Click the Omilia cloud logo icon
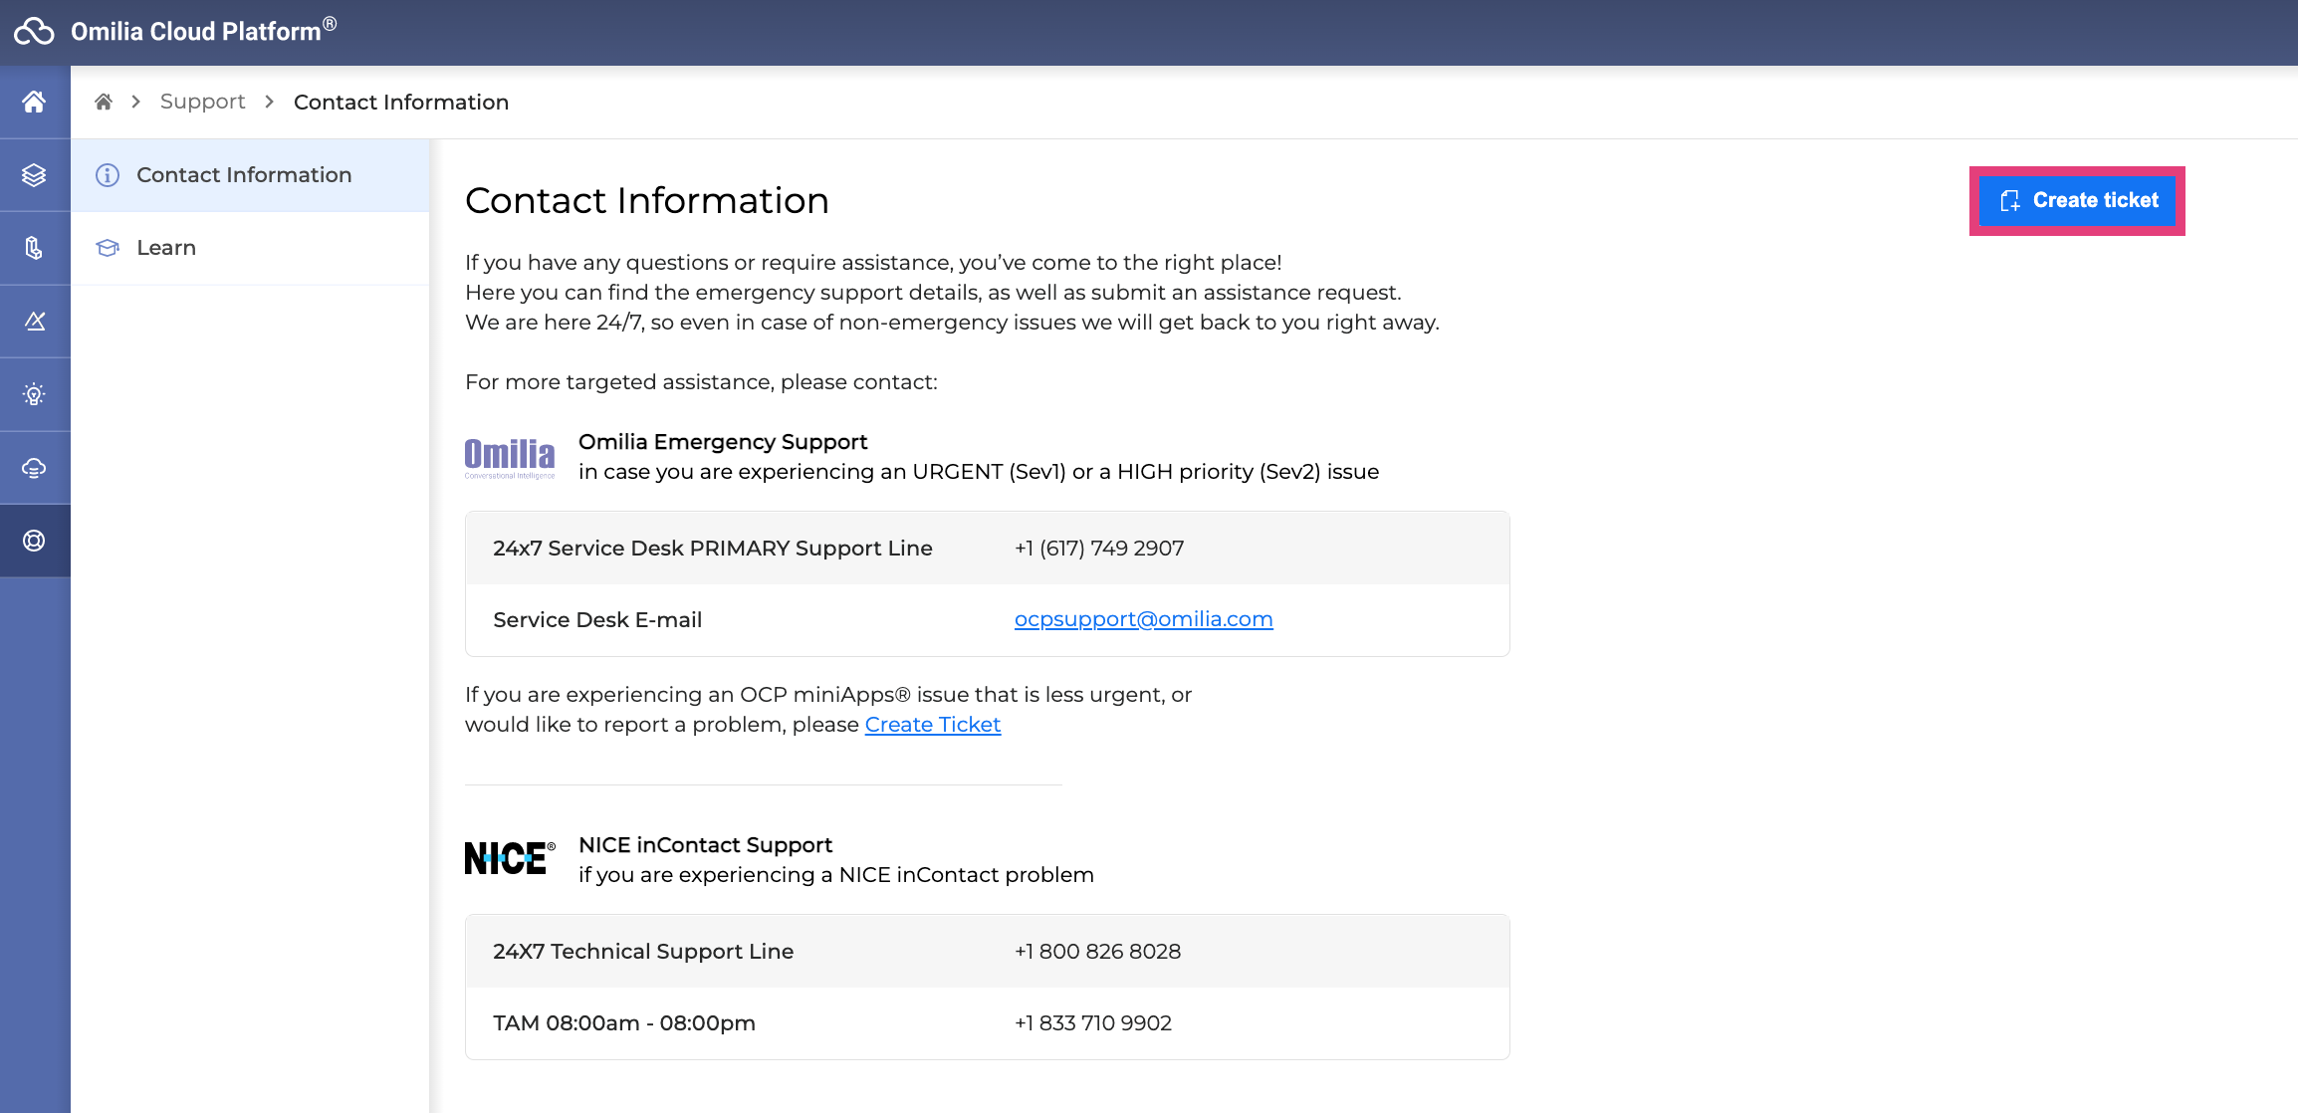Image resolution: width=2298 pixels, height=1113 pixels. click(34, 32)
